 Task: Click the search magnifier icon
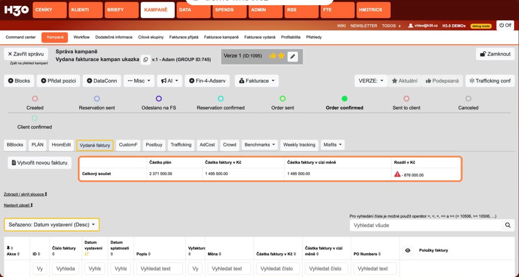click(x=508, y=225)
